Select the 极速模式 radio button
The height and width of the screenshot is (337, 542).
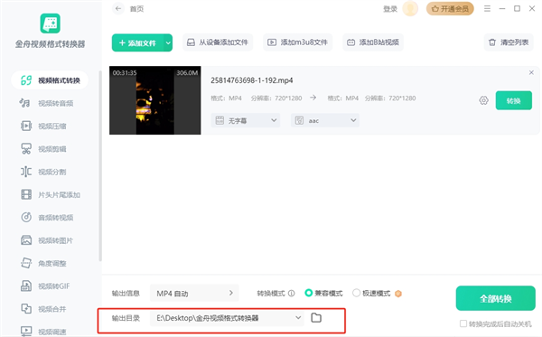pos(356,293)
